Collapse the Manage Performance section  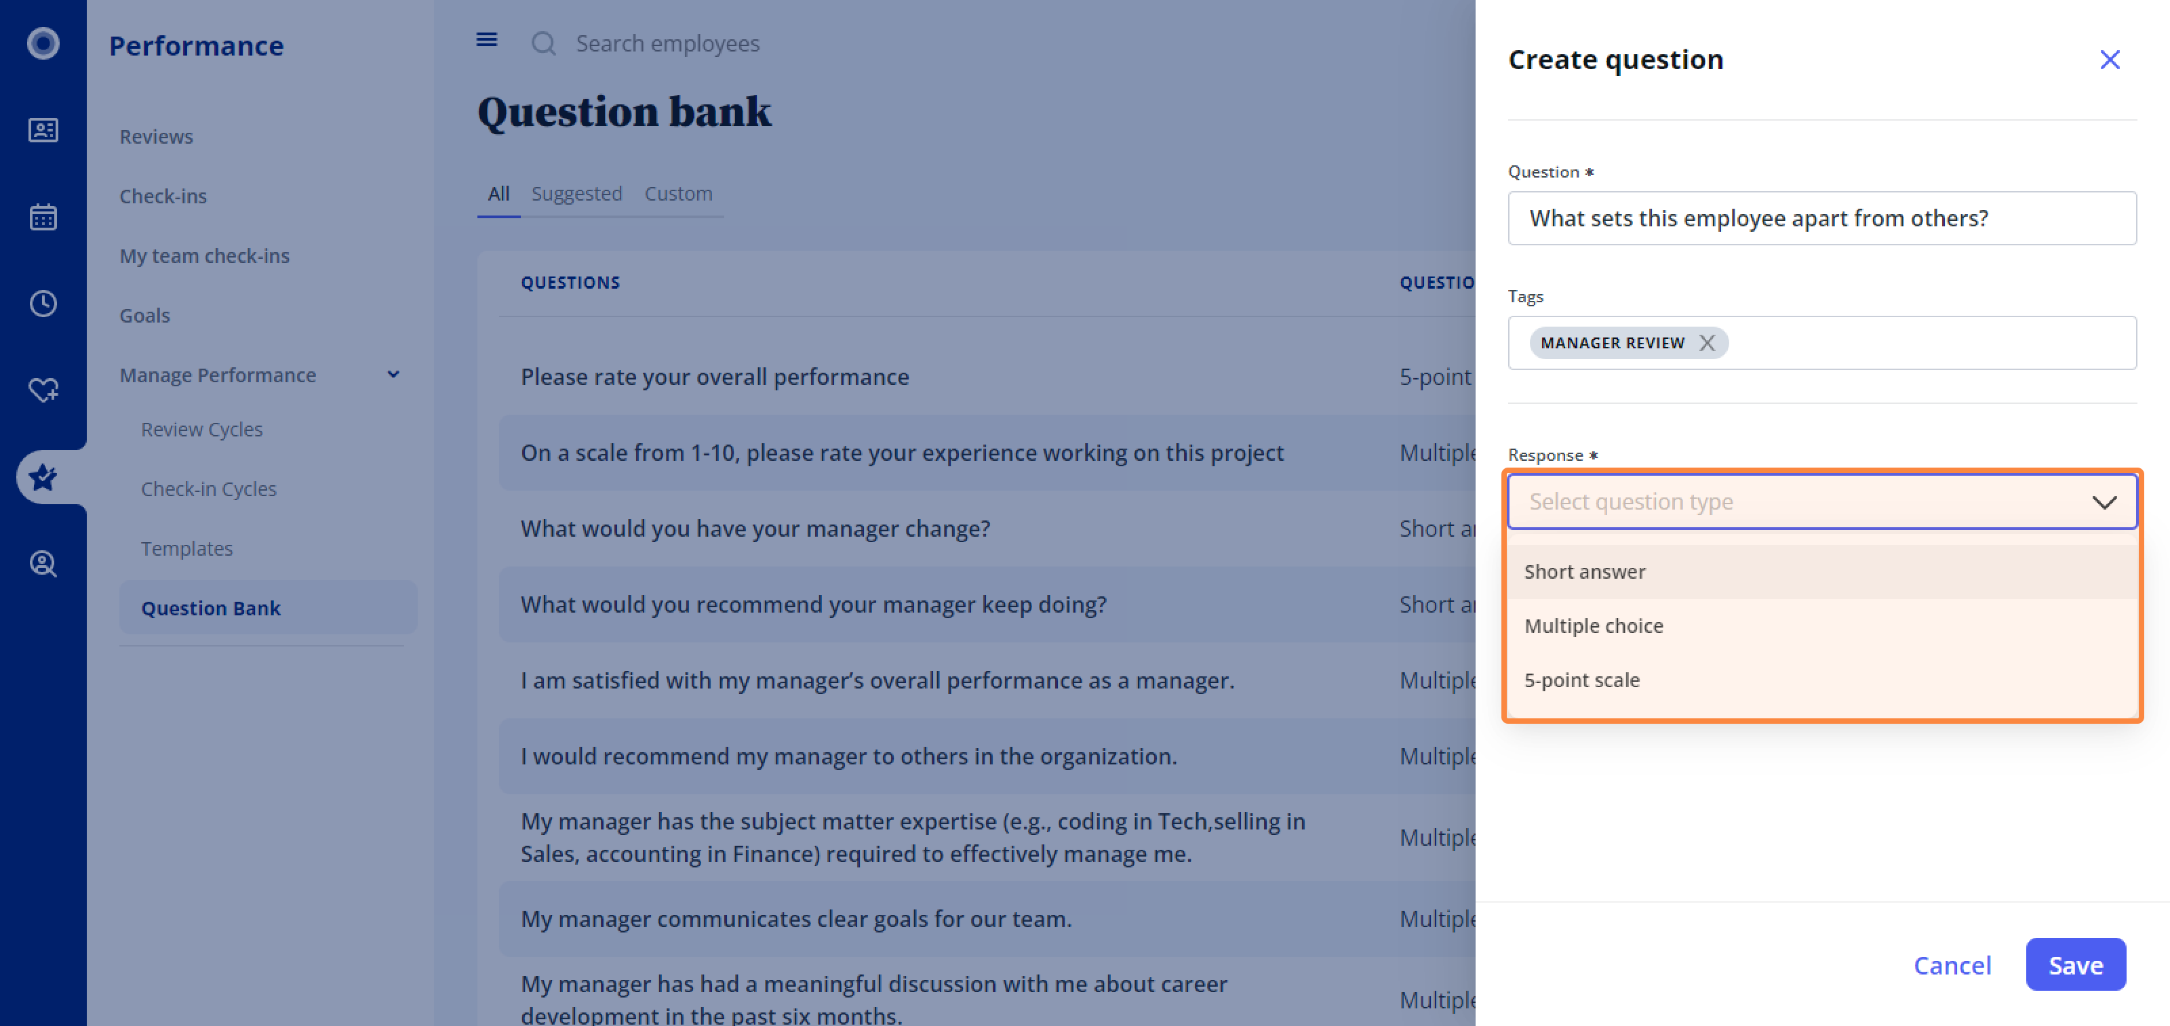click(393, 375)
